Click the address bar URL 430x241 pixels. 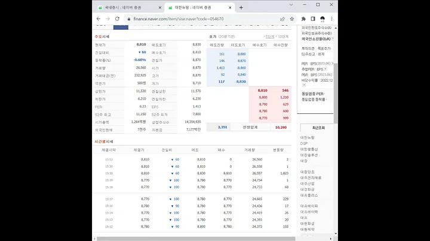(178, 19)
